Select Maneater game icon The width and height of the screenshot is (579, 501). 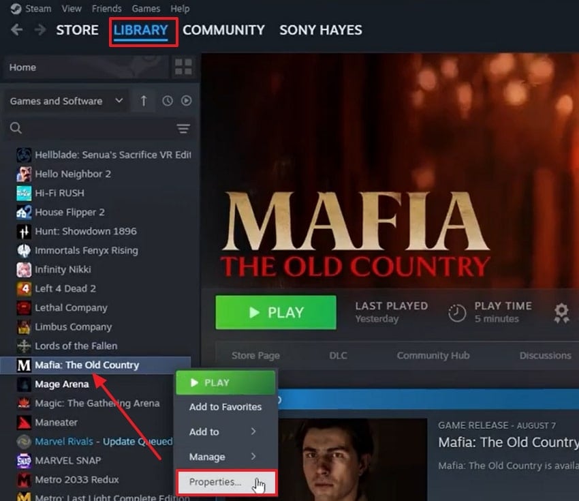click(x=24, y=423)
